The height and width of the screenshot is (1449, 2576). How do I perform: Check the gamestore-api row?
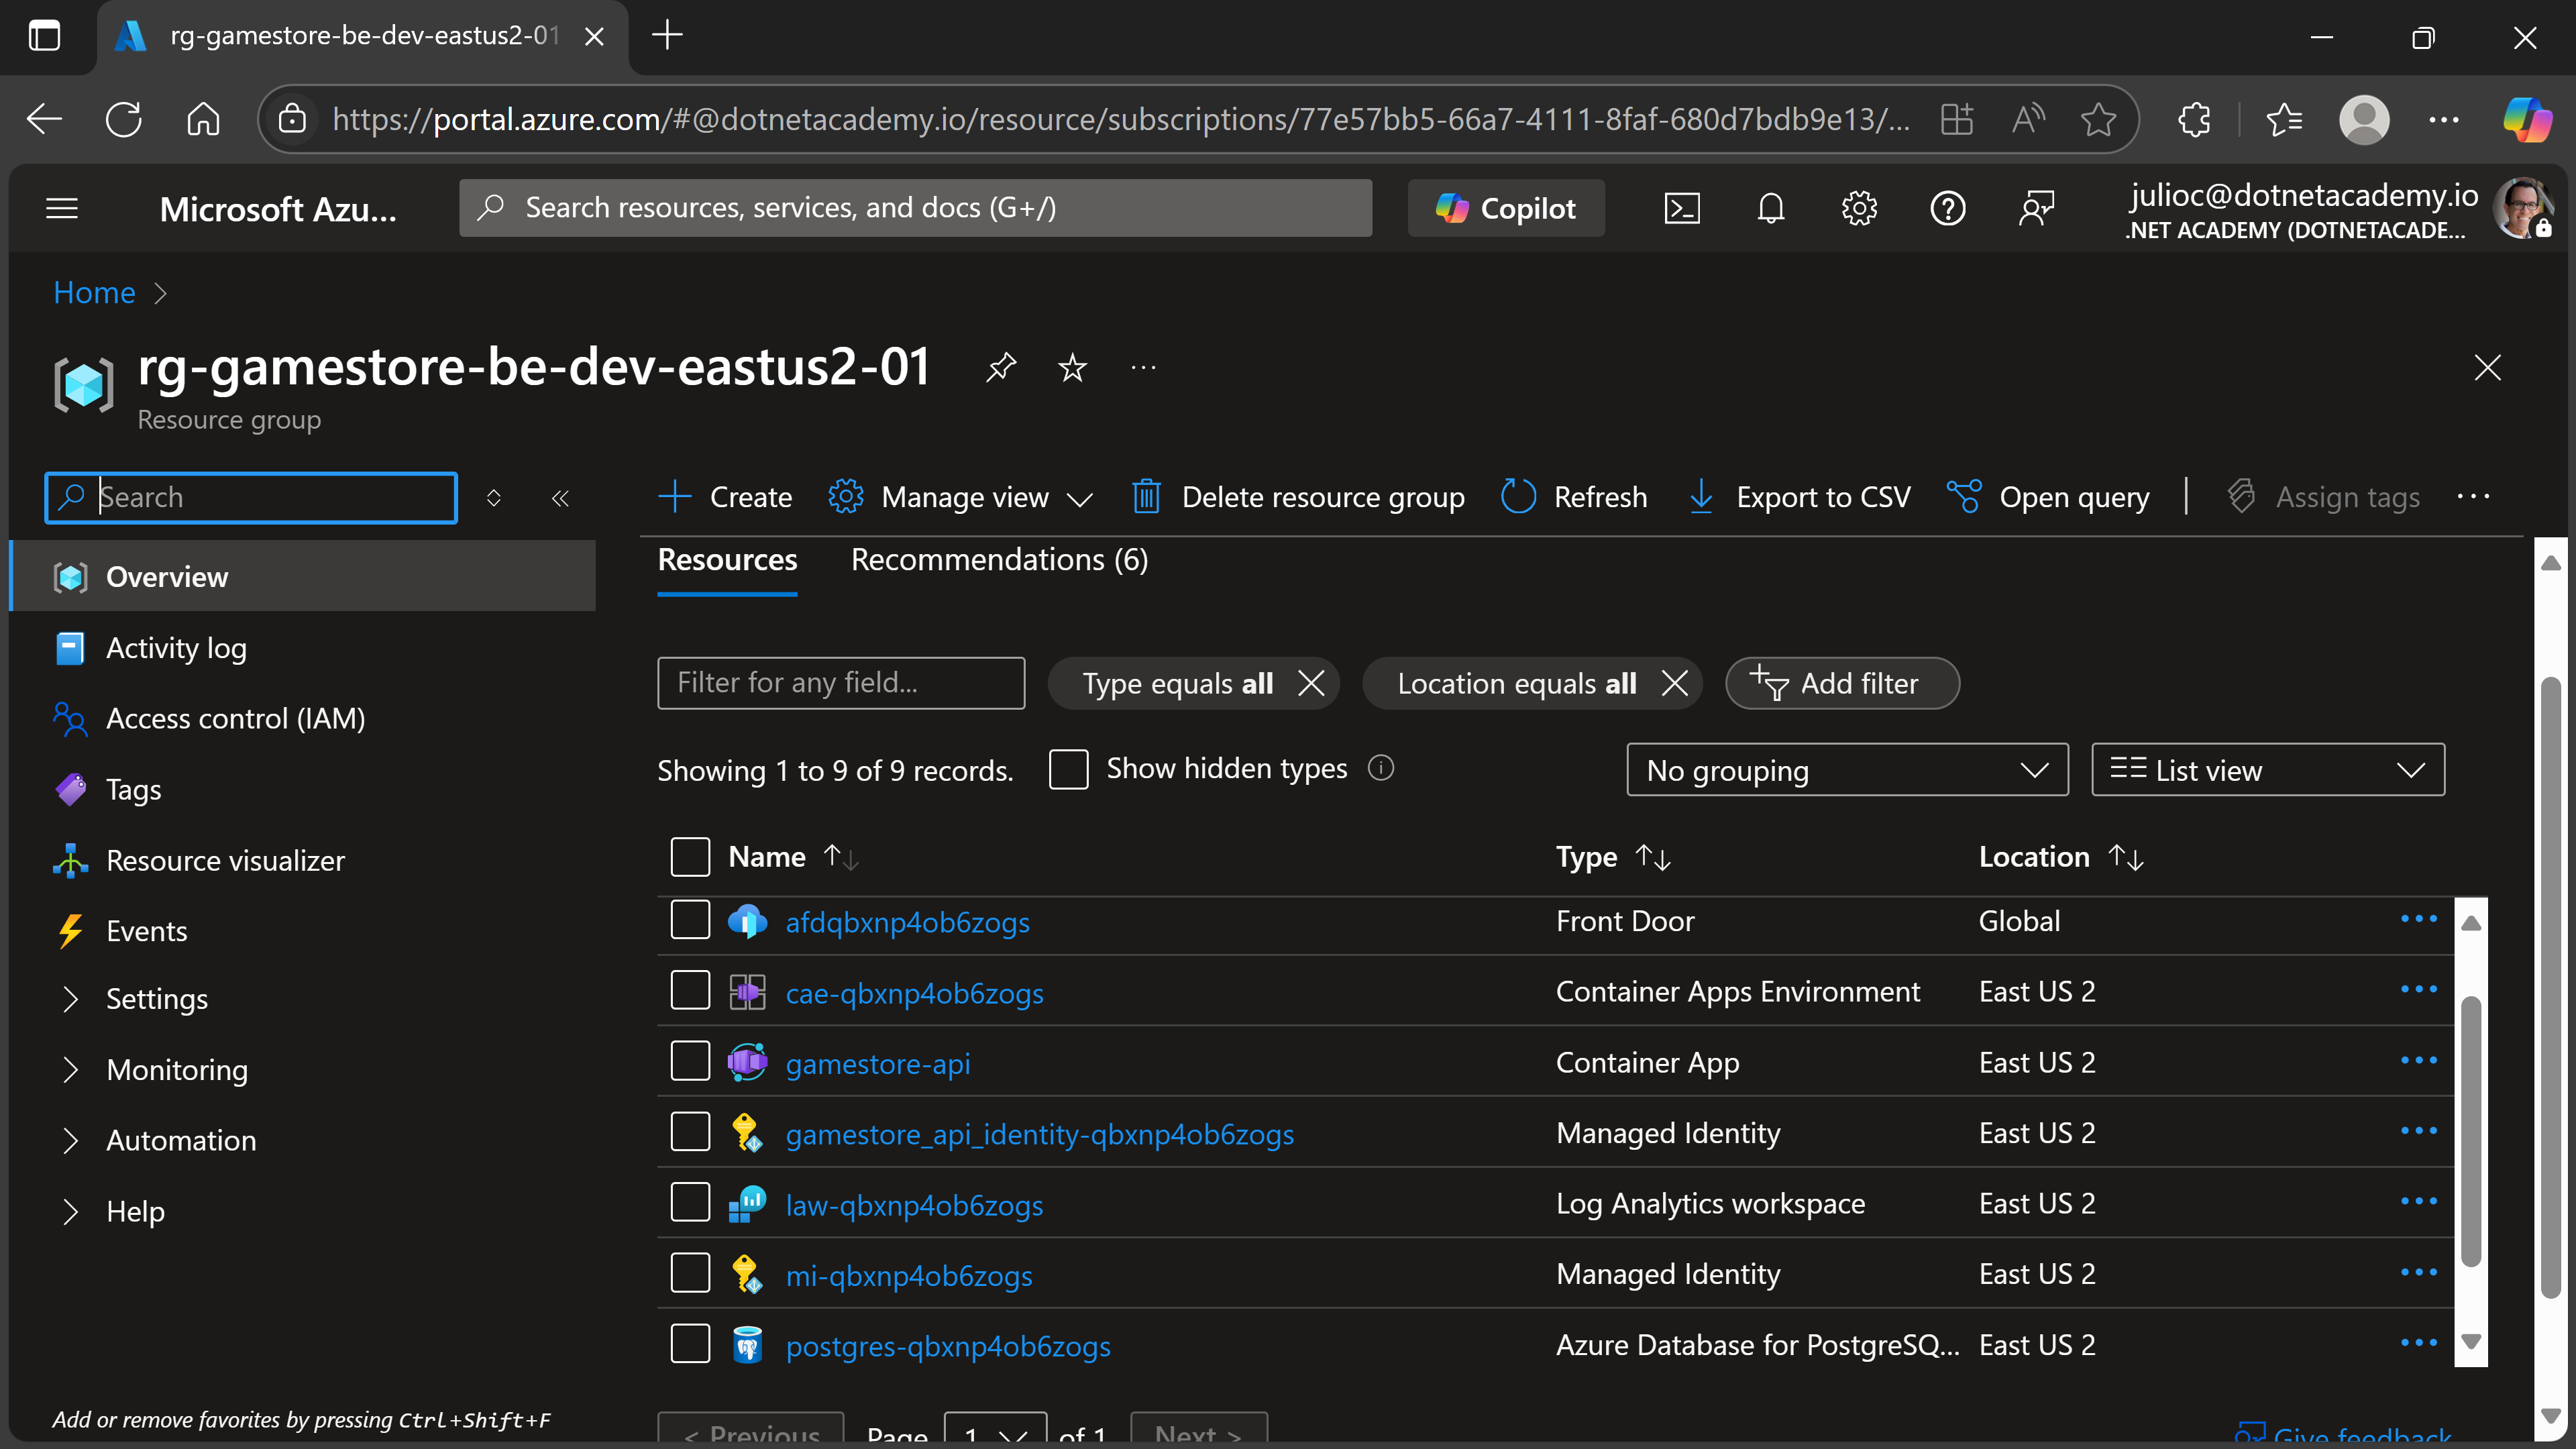(x=690, y=1061)
